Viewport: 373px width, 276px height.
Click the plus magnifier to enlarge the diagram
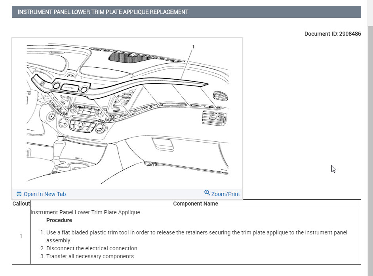pos(207,192)
